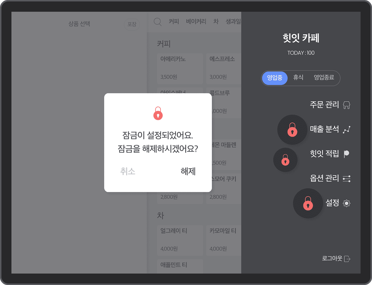The image size is (372, 285).
Task: Click the settings gear icon
Action: click(347, 203)
